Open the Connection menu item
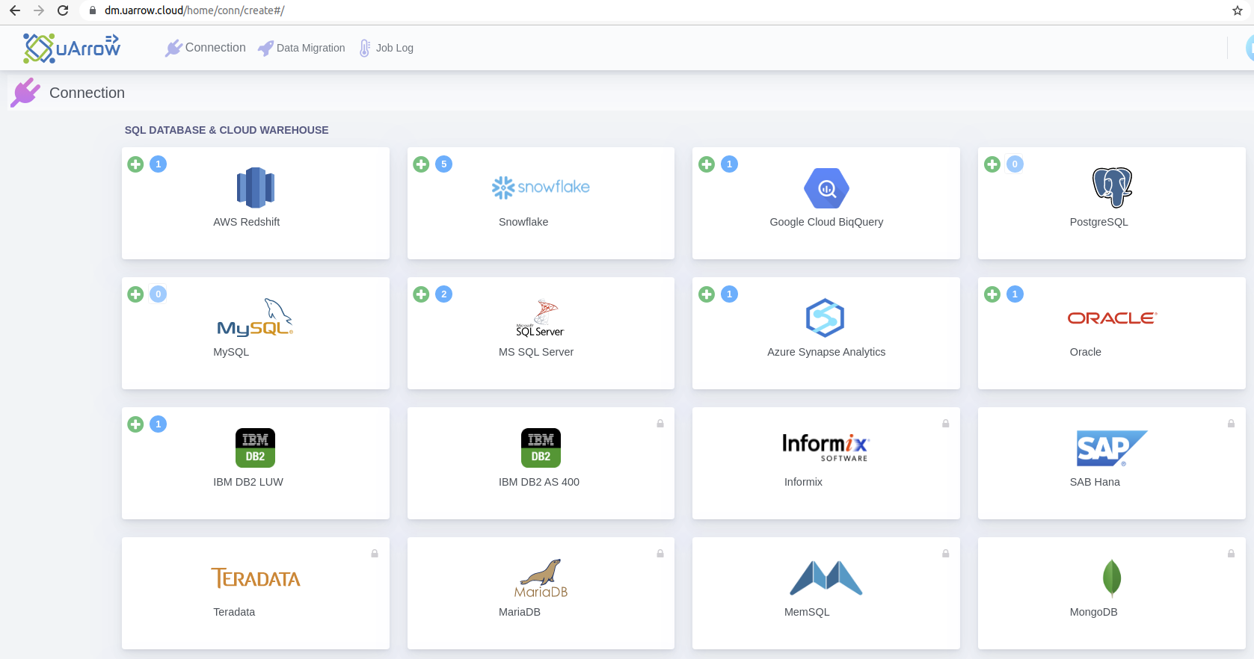This screenshot has height=659, width=1254. tap(206, 48)
